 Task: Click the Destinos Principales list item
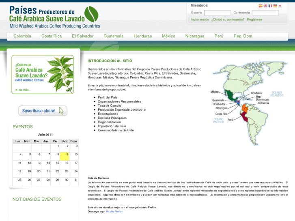coord(112,118)
